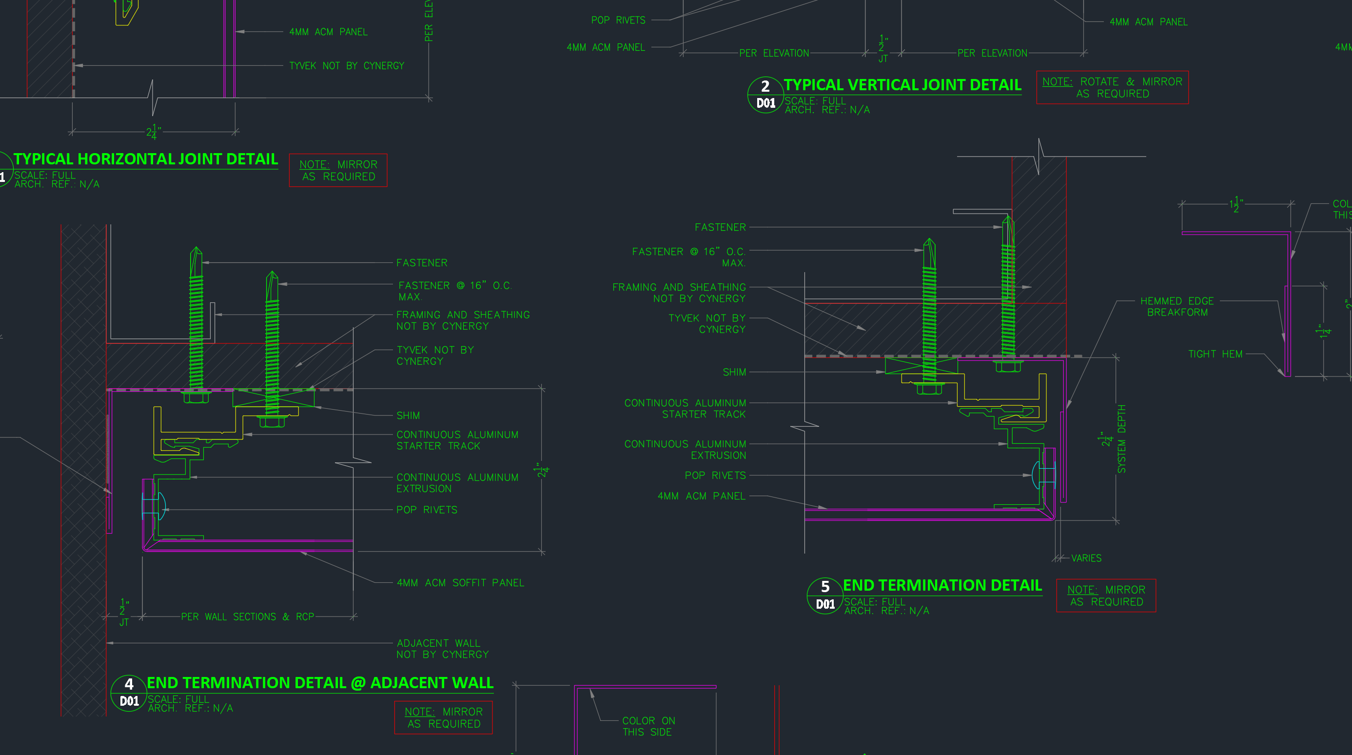Click the detail 4 D01 number bubble
Viewport: 1352px width, 755px height.
click(x=129, y=693)
